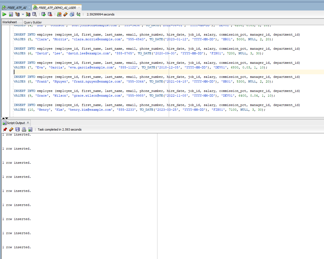Switch to the FREE_ATP_AI worksheet tab

(17, 8)
